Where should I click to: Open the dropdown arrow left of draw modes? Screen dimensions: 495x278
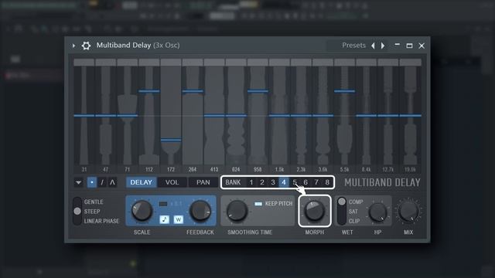78,182
